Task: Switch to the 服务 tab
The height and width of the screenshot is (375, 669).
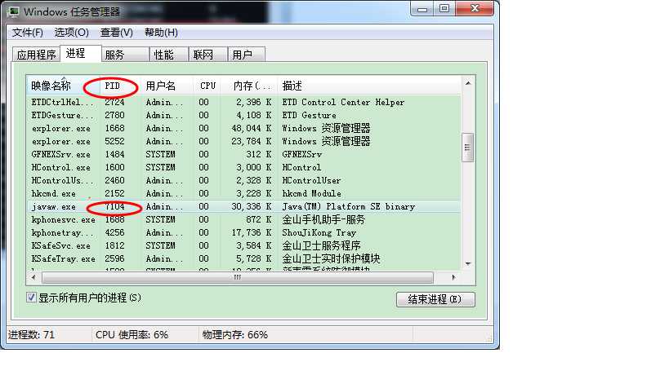Action: (125, 55)
